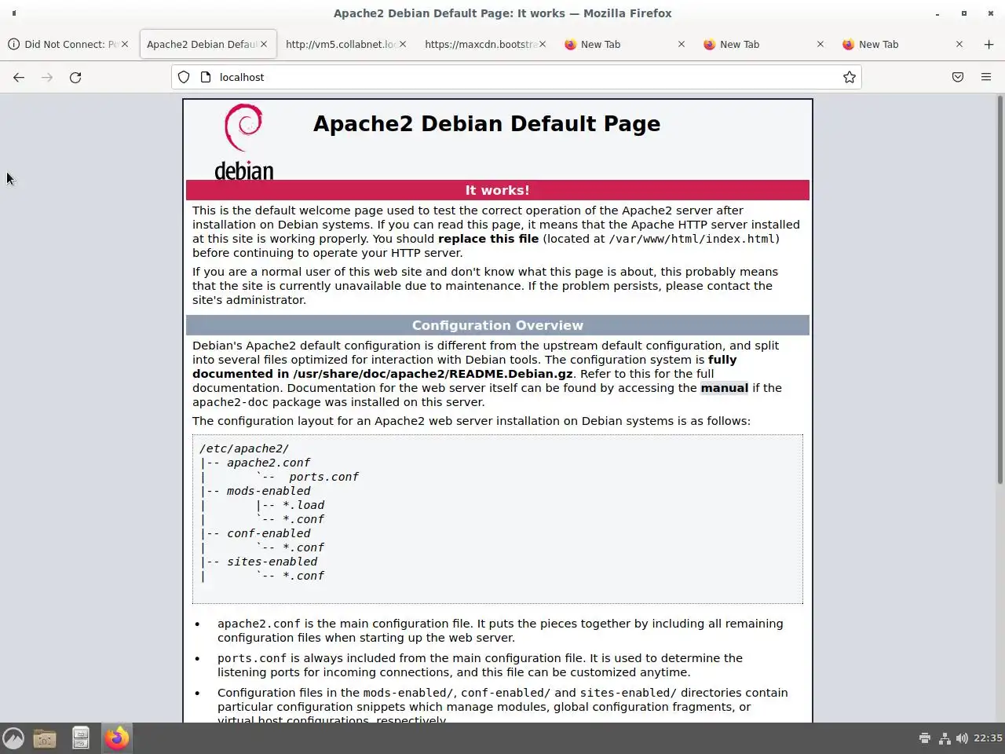Click the 22:35 clock in taskbar
The image size is (1005, 754).
coord(988,738)
